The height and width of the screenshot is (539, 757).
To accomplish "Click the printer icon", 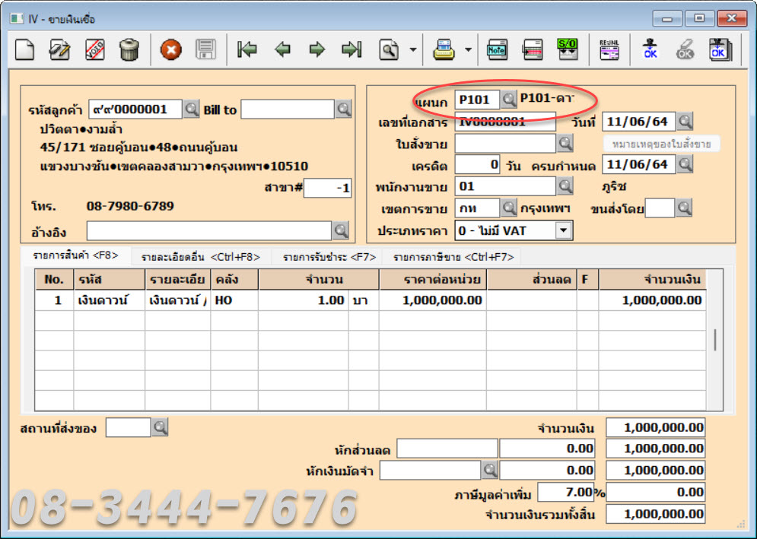I will tap(444, 49).
